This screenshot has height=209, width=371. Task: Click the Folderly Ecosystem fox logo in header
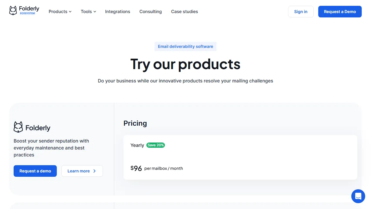click(x=24, y=10)
